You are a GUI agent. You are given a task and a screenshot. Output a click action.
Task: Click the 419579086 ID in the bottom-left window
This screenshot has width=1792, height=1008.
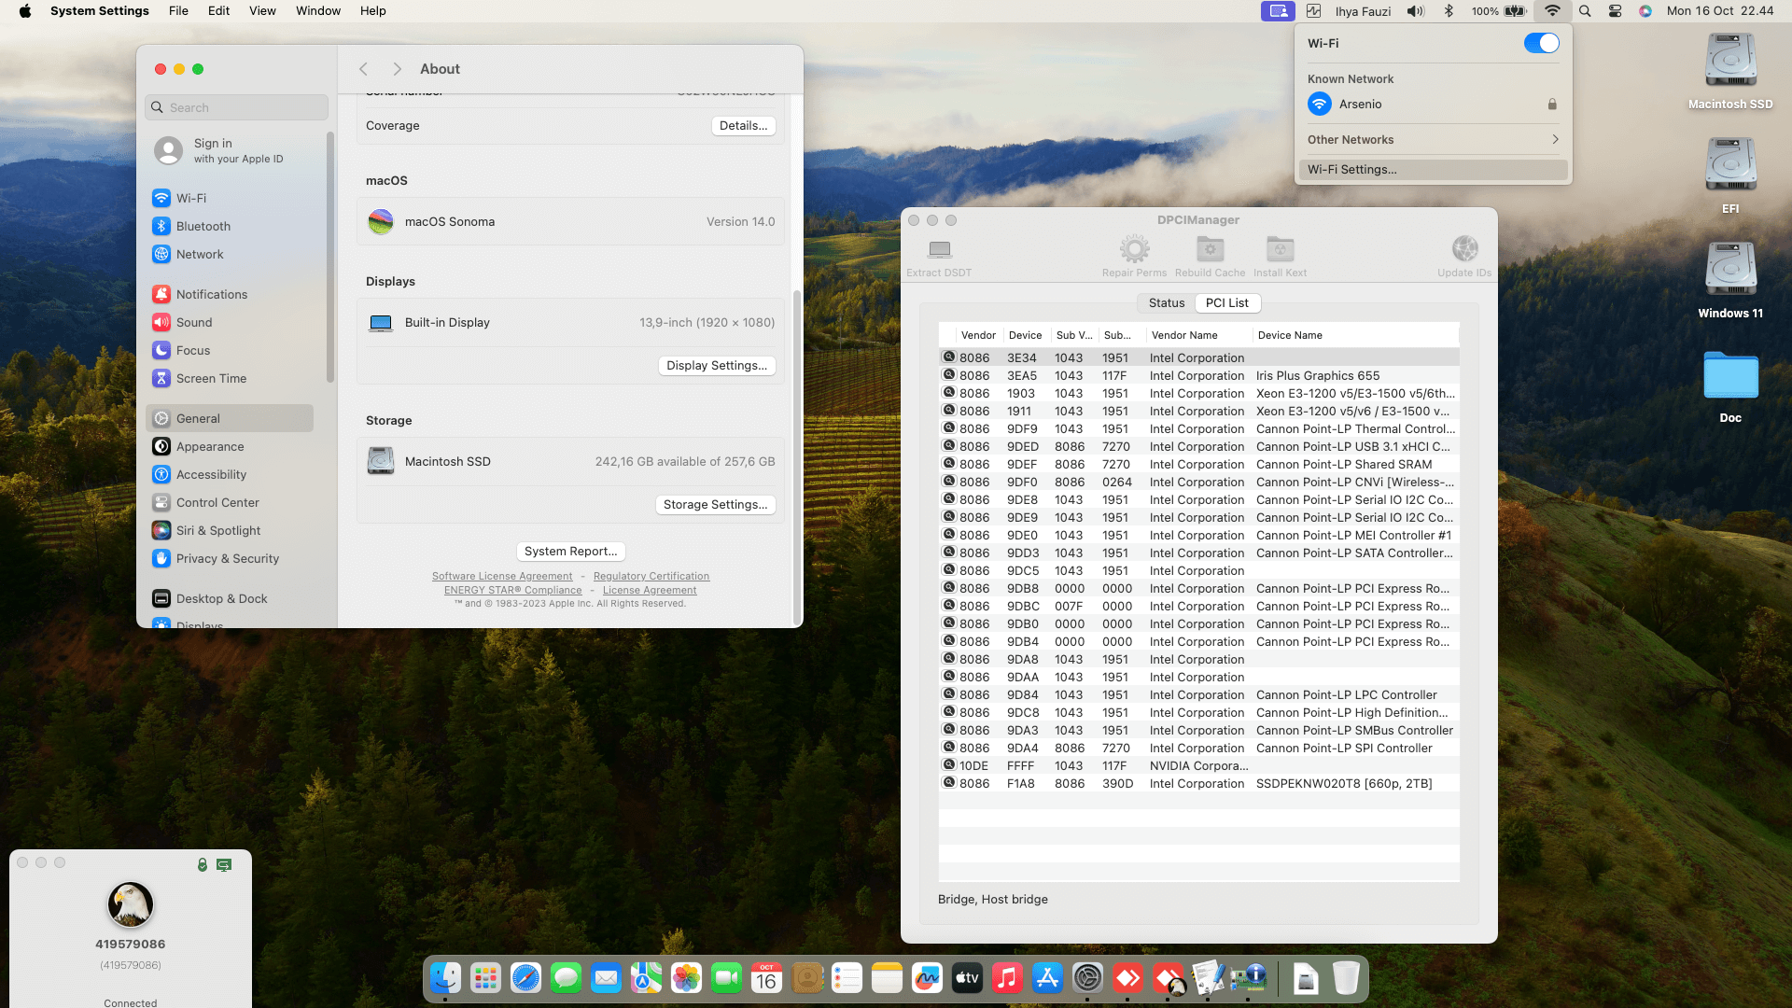click(131, 945)
